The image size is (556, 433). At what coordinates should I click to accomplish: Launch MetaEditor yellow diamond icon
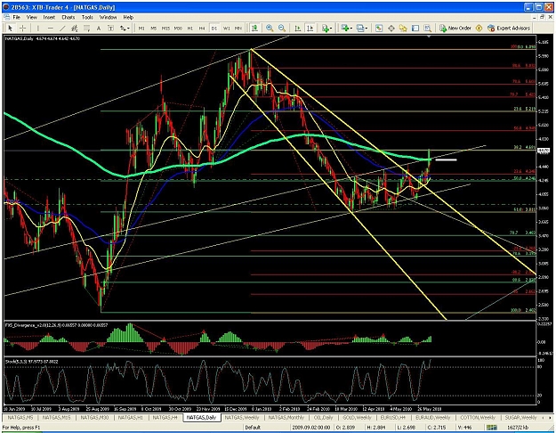coord(479,28)
